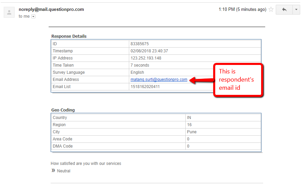Click the satisfaction question text
The image size is (306, 187).
[86, 164]
